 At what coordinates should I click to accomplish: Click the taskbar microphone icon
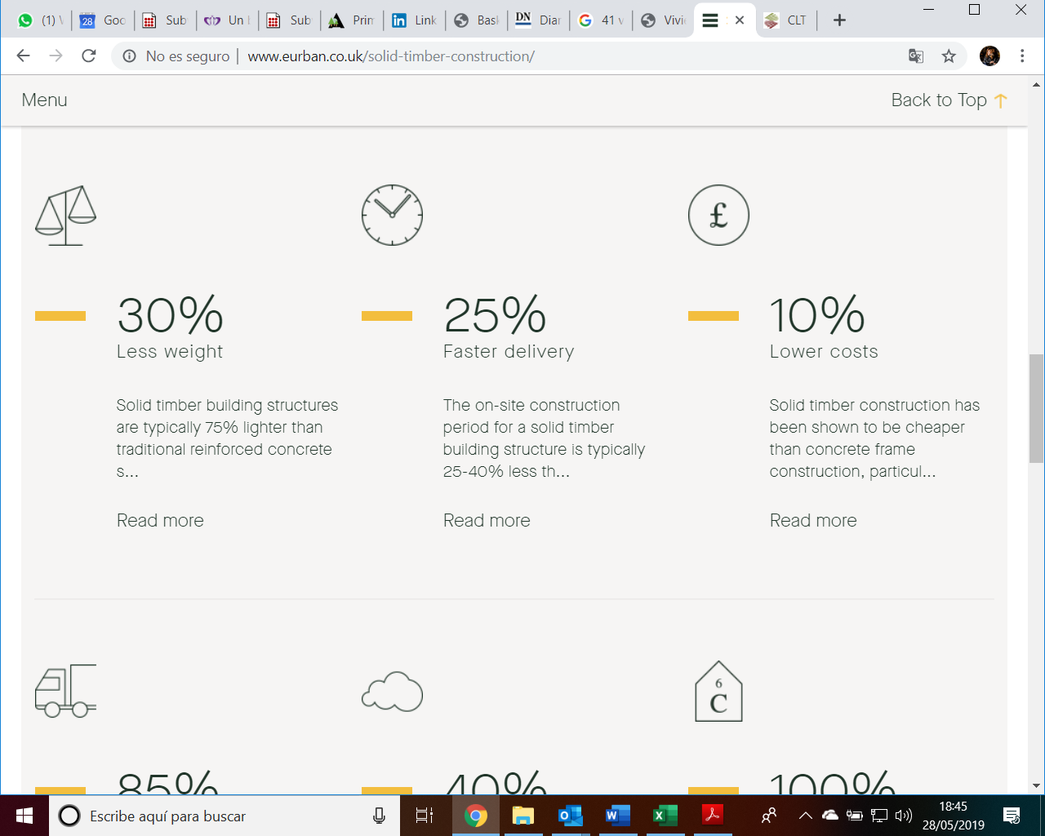[x=379, y=816]
